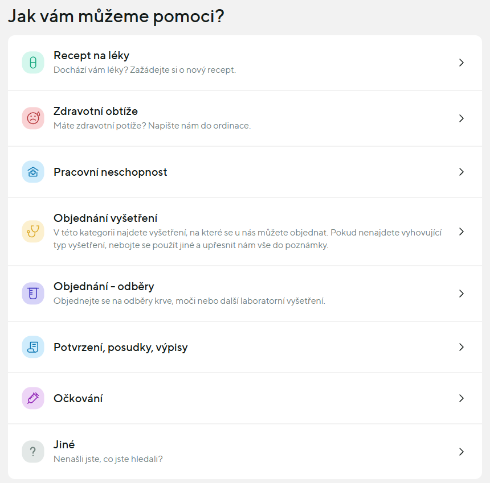
Task: Expand Recept na léky with its chevron
Action: tap(462, 63)
